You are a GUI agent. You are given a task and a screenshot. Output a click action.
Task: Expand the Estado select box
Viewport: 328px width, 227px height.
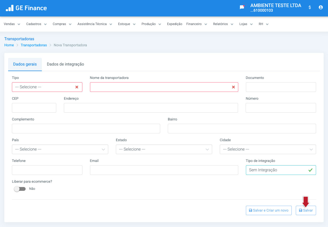[x=164, y=149]
